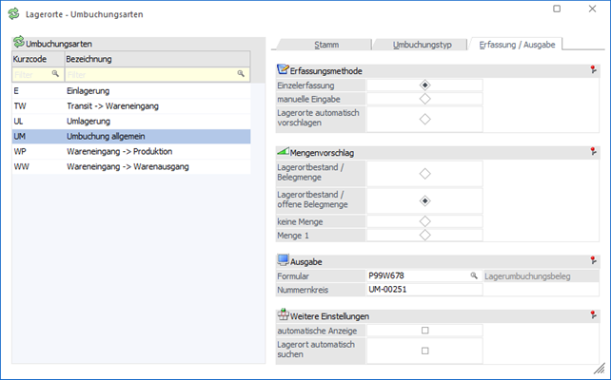Switch to the Stamm tab
Image resolution: width=611 pixels, height=380 pixels.
[326, 44]
